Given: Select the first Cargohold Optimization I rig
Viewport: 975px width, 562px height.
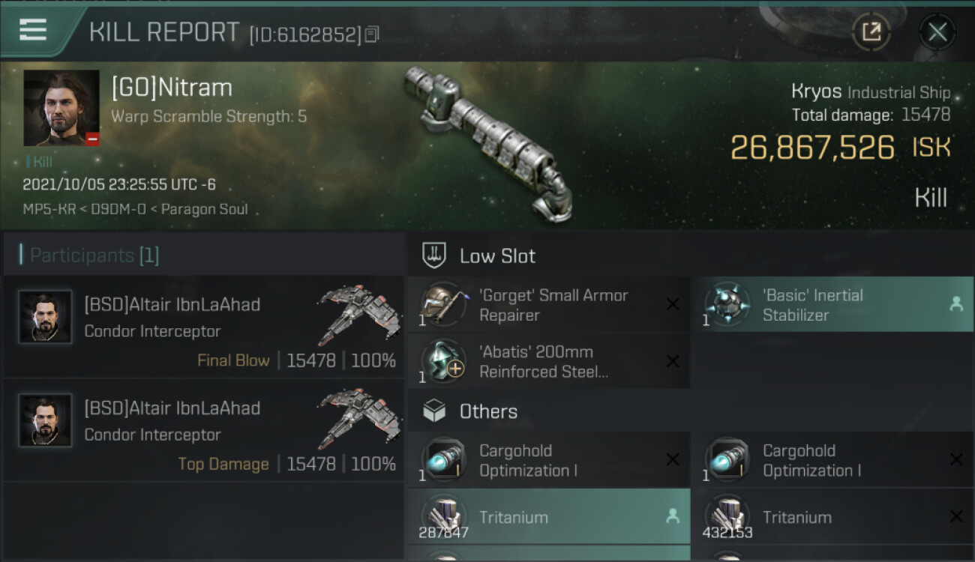Looking at the screenshot, I should pos(549,460).
